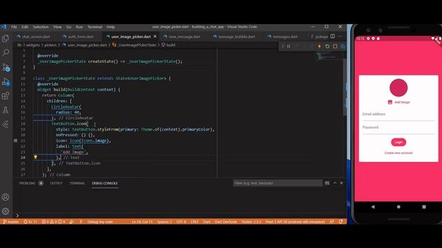
Task: Open the Edit menu
Action: [25, 27]
